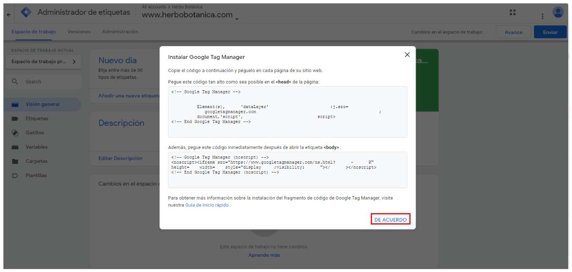Screen dimensions: 572x272
Task: Click the Gatillos trigger icon
Action: pos(15,133)
